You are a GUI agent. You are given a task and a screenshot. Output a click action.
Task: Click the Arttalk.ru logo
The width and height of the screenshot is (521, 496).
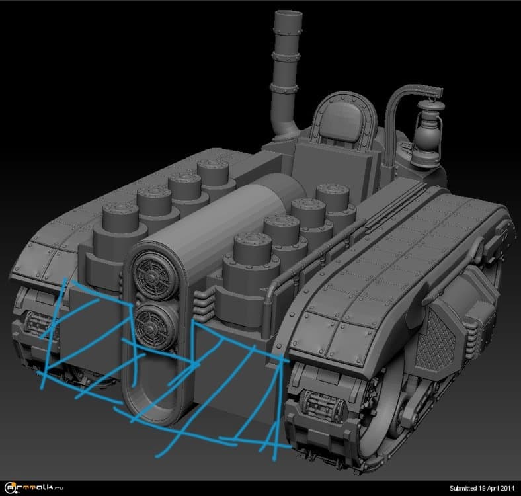pos(35,488)
